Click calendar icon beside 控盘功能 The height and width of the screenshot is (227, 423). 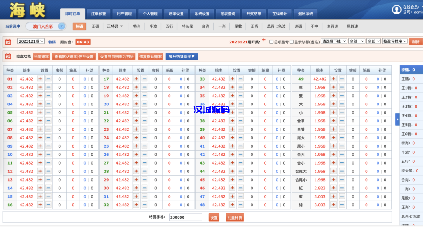(8, 56)
